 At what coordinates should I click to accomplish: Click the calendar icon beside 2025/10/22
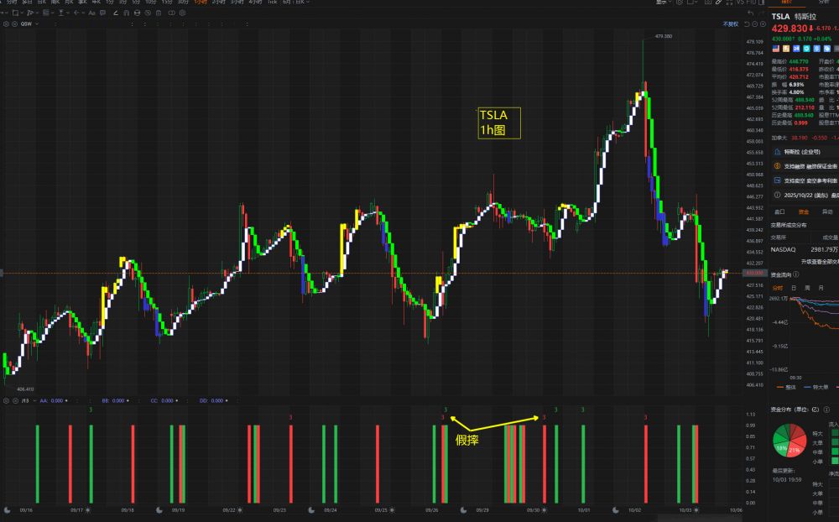(777, 195)
